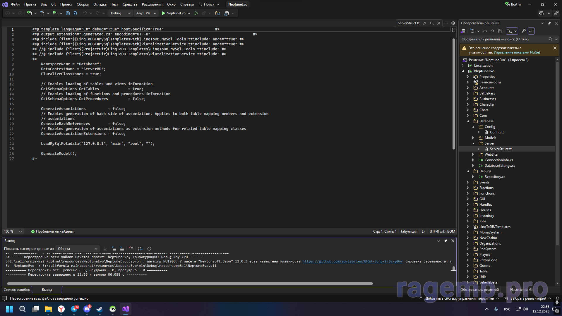Viewport: 562px width, 316px height.
Task: Open the Отладка menu
Action: (100, 4)
